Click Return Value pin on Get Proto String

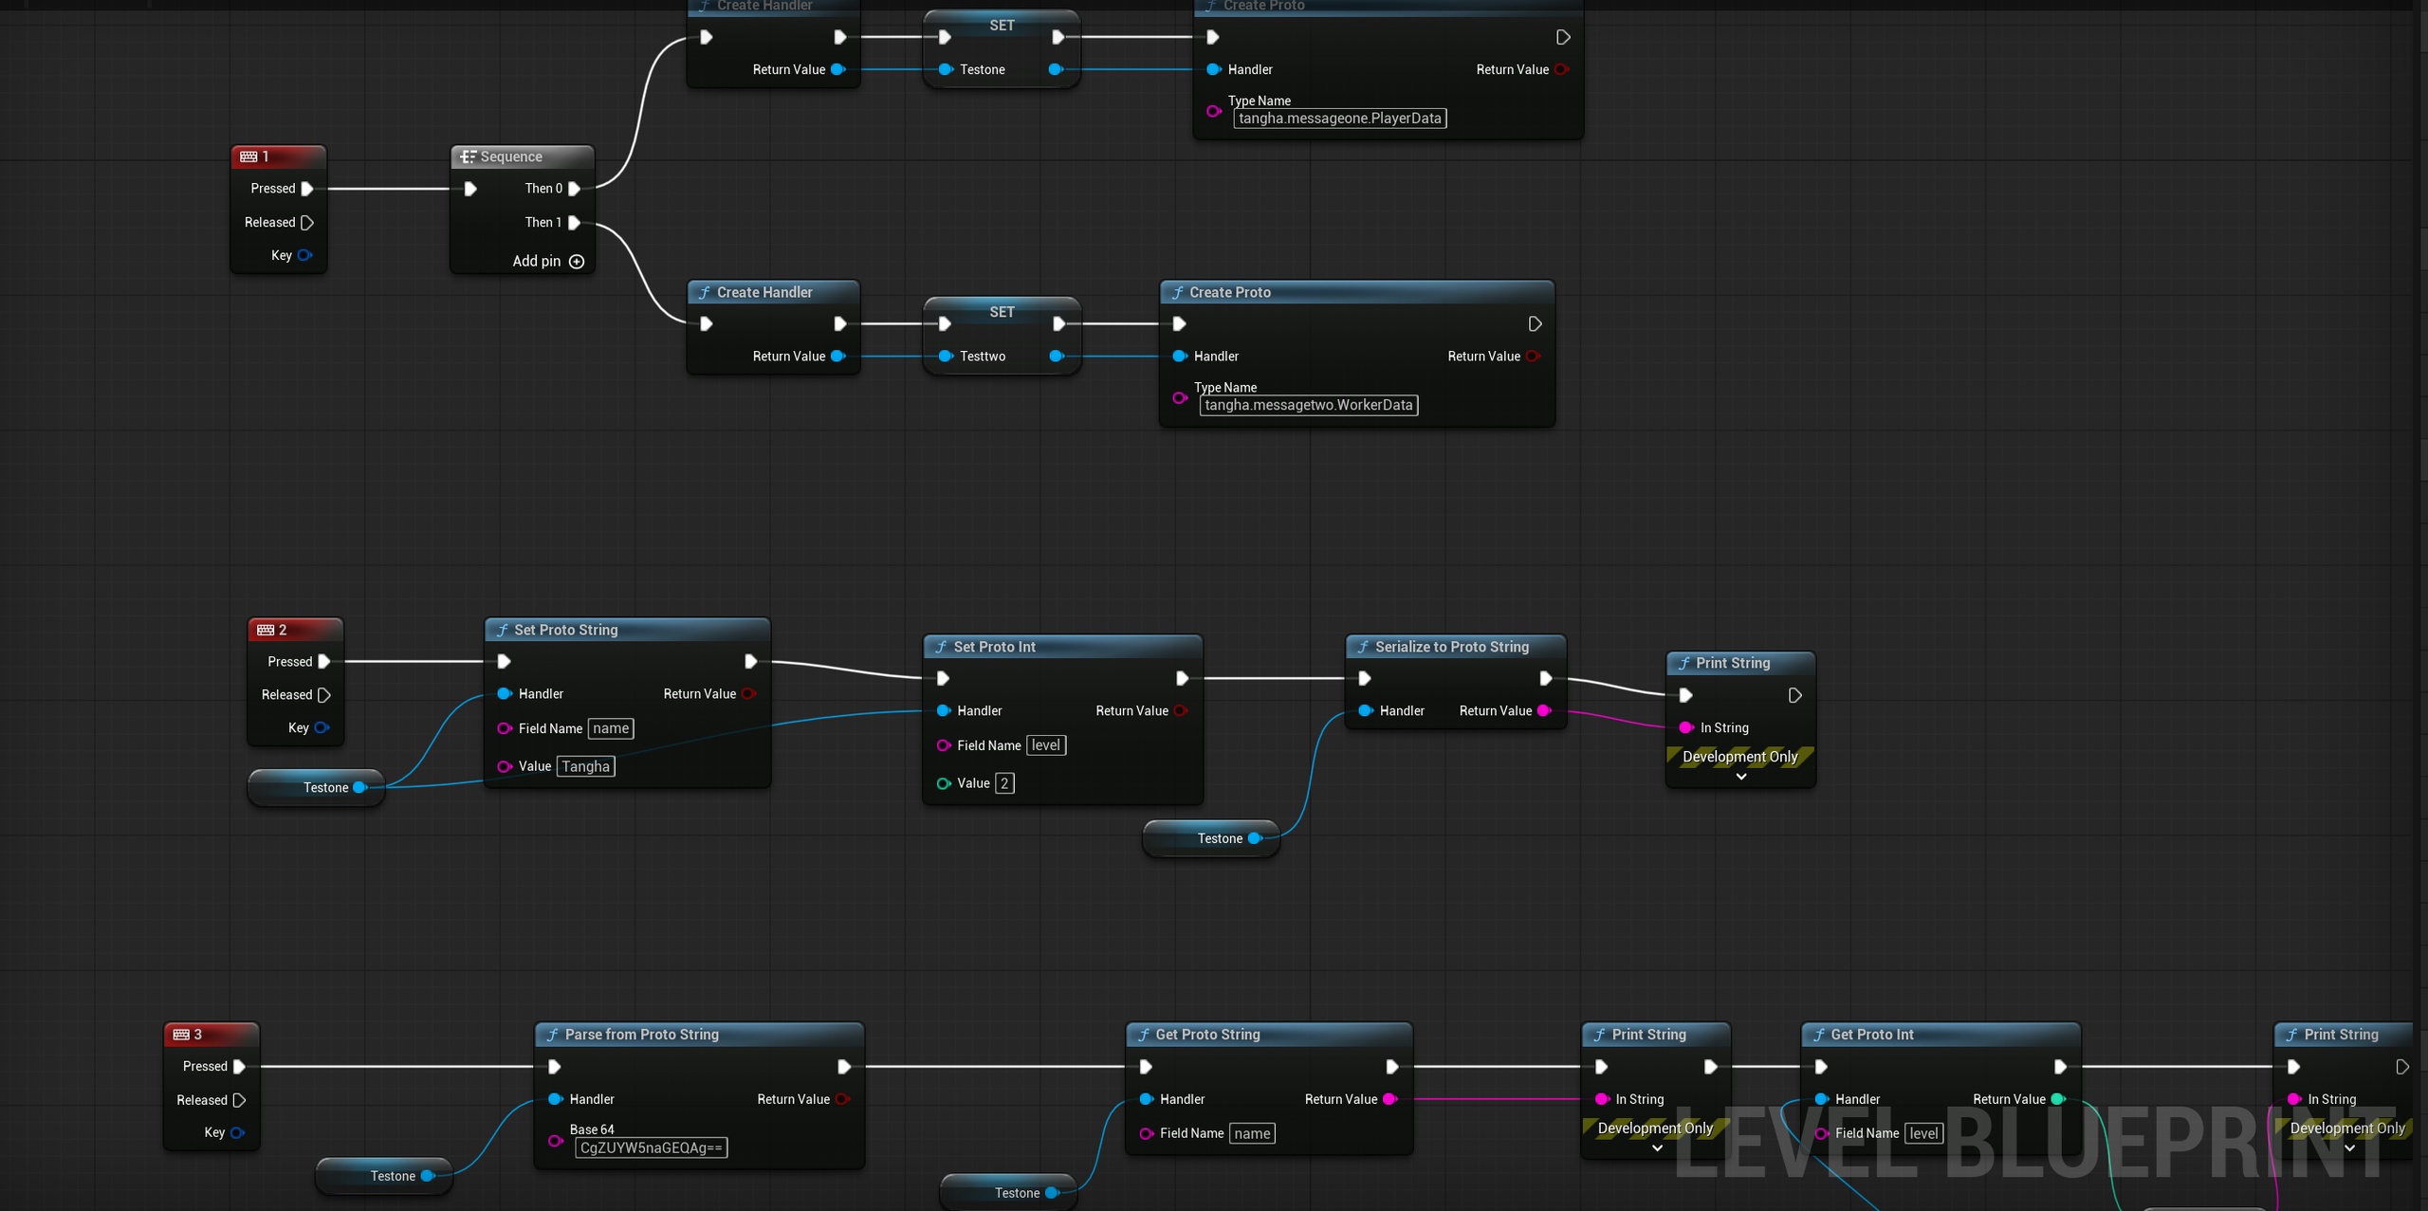point(1389,1099)
